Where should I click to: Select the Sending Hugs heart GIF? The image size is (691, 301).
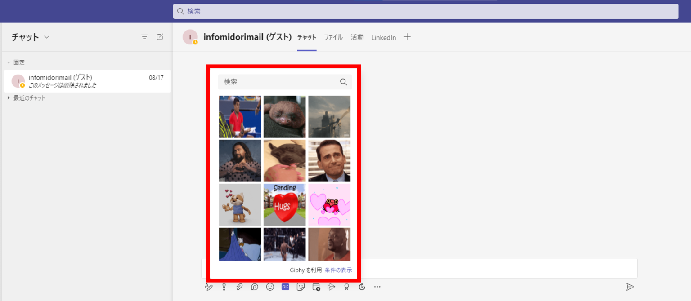284,204
